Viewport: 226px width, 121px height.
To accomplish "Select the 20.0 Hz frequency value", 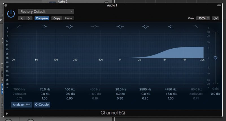I will click(x=121, y=89).
